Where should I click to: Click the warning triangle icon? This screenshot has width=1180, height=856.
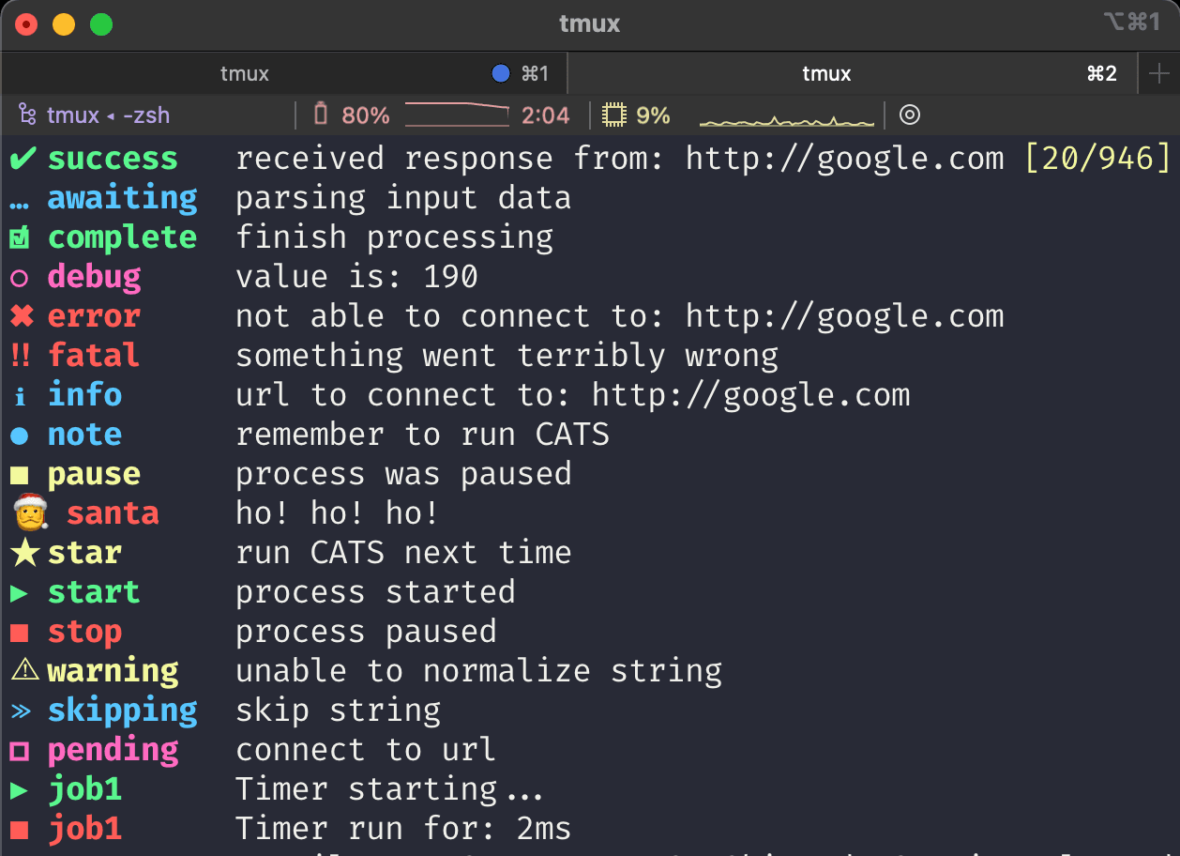(23, 670)
